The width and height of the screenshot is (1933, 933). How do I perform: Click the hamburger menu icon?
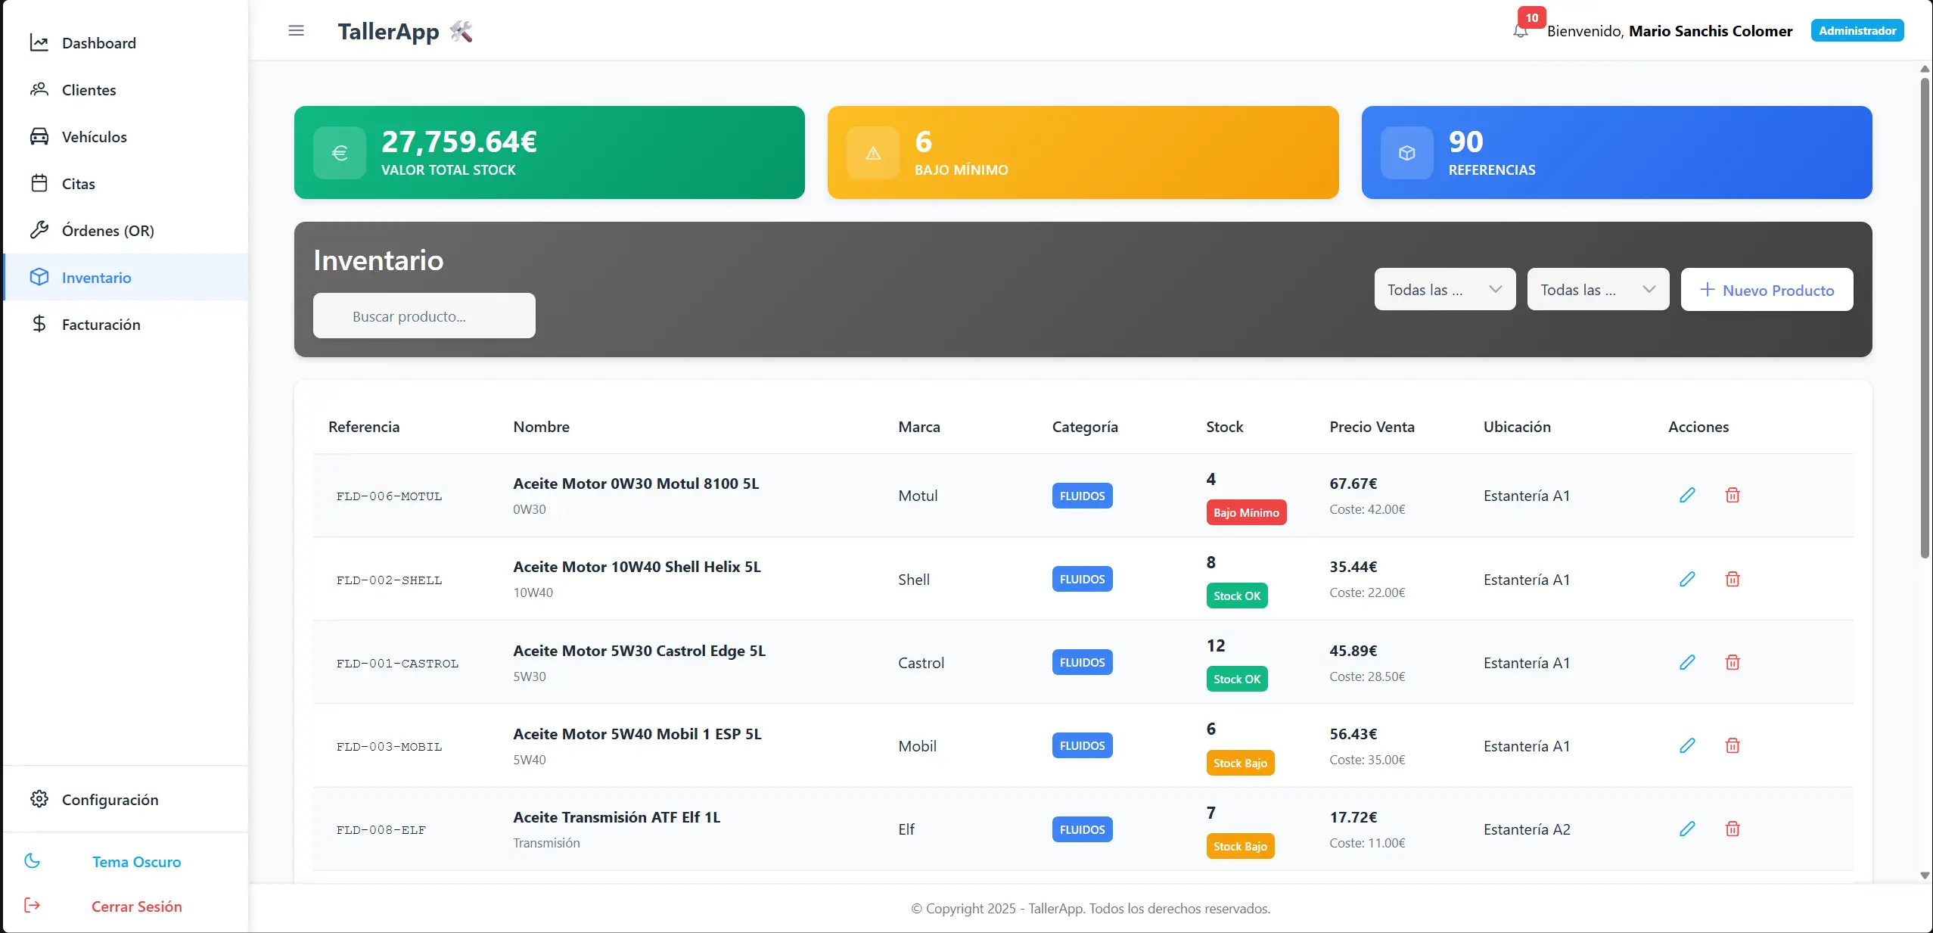click(x=296, y=31)
